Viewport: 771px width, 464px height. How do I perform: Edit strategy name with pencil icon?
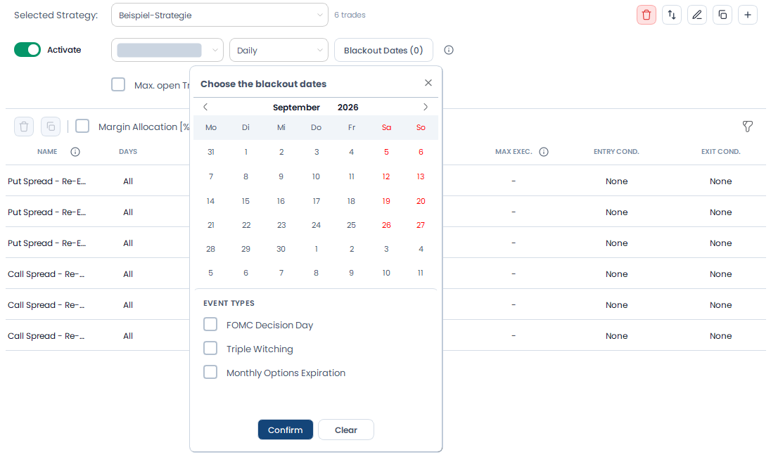tap(696, 15)
